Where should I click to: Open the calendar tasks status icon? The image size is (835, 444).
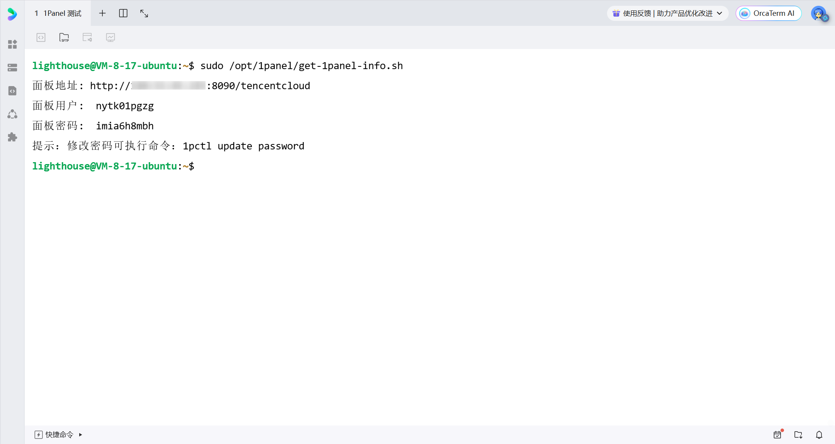coord(778,435)
